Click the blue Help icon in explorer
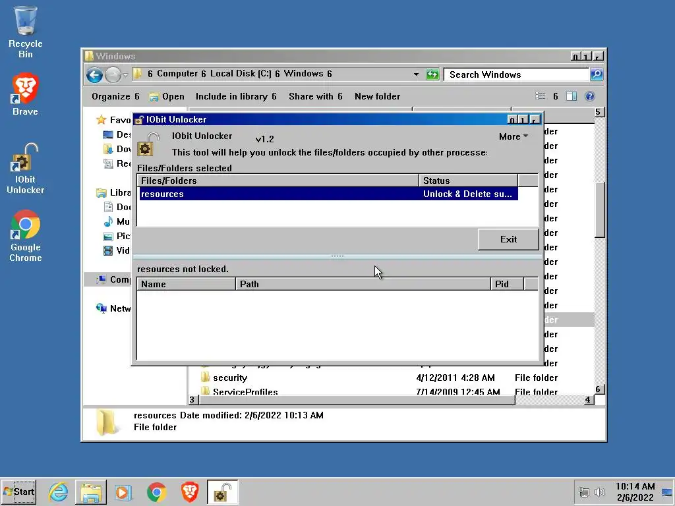The height and width of the screenshot is (506, 675). 590,96
